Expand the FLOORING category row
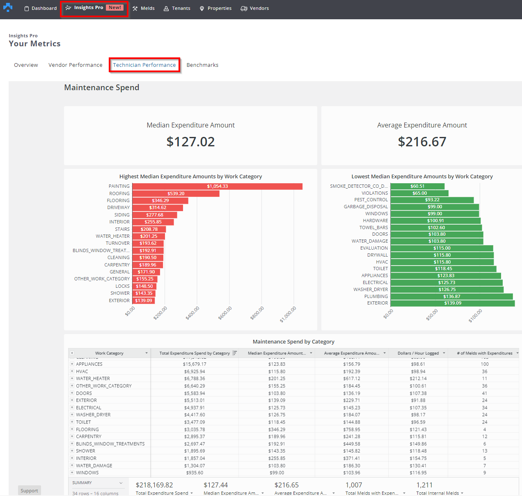This screenshot has width=522, height=496. tap(72, 429)
